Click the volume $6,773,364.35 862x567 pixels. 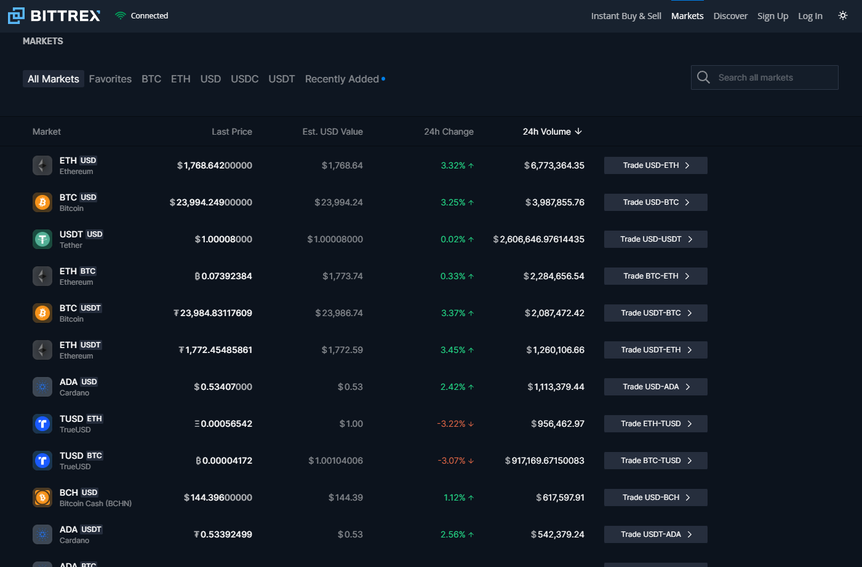point(554,165)
